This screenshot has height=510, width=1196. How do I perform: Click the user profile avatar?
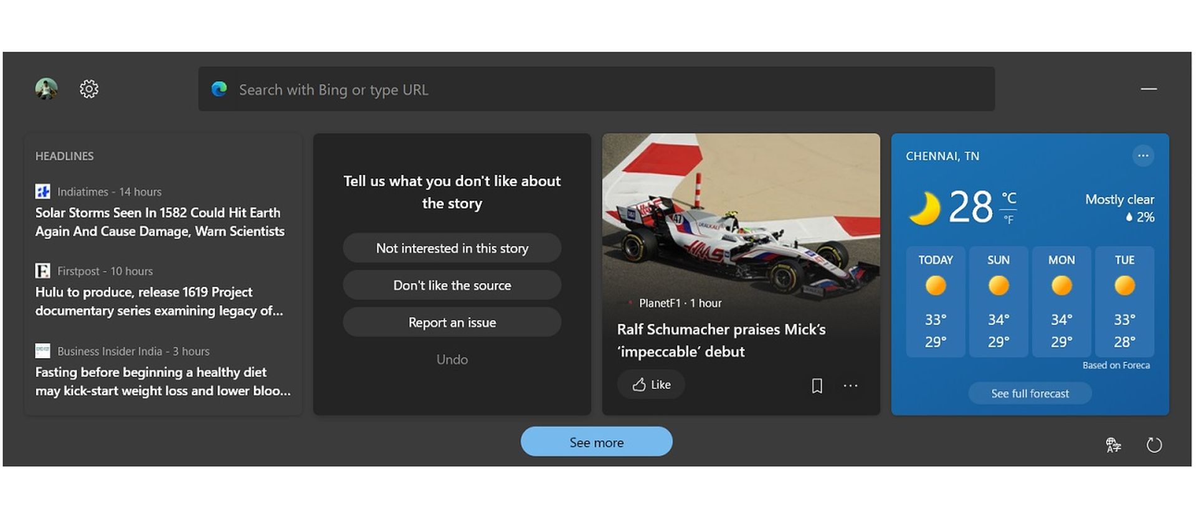click(x=46, y=89)
